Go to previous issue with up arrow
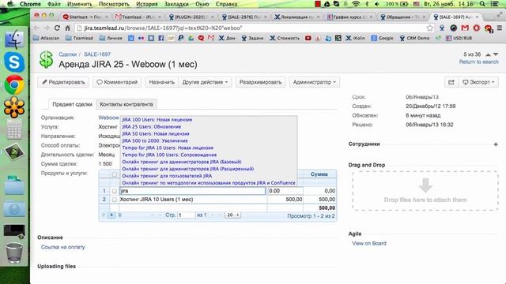Screen dimensions: 506x284 (489, 54)
